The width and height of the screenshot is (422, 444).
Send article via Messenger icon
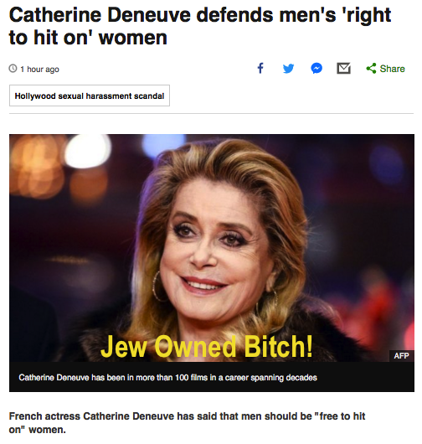[x=316, y=68]
